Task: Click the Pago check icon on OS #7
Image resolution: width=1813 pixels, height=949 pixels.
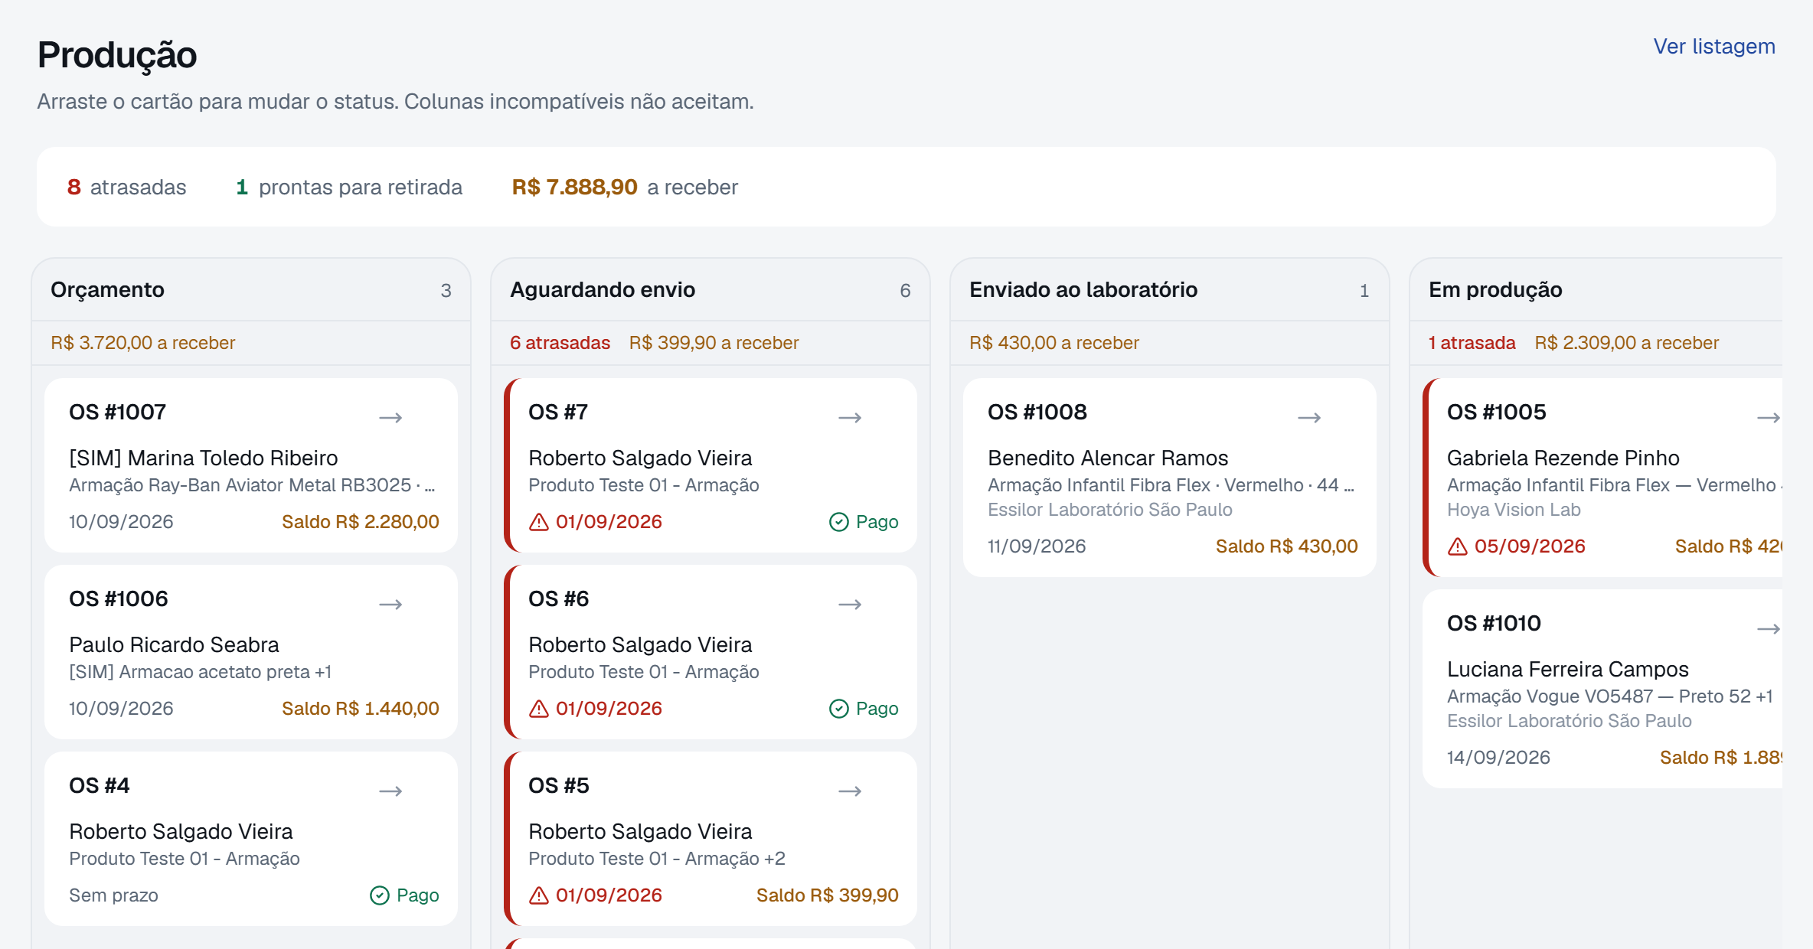Action: tap(839, 522)
